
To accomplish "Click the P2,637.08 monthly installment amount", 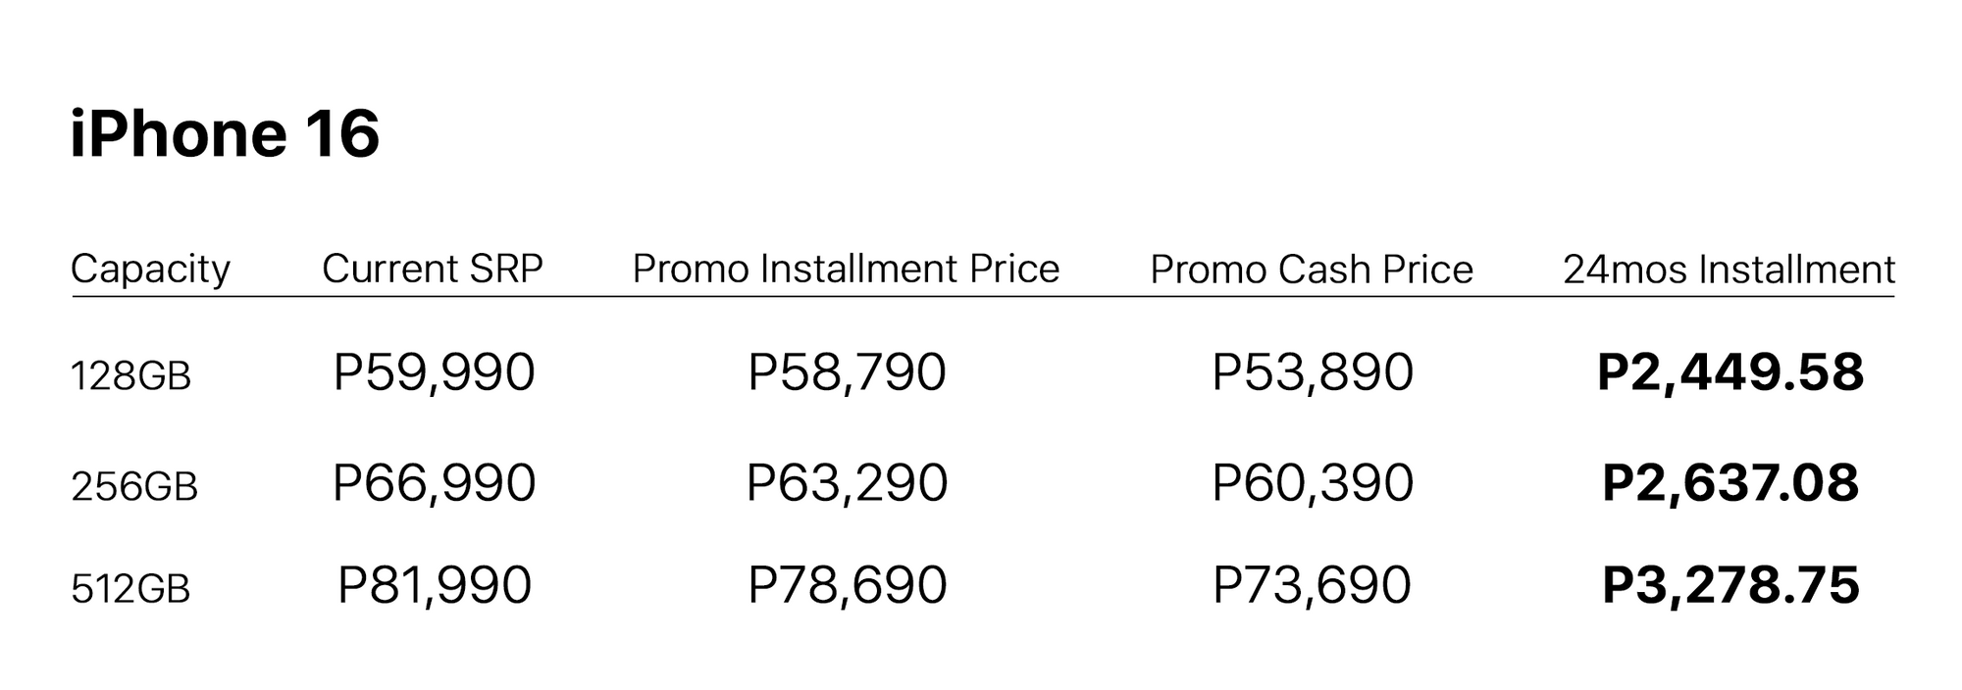I will tap(1730, 483).
